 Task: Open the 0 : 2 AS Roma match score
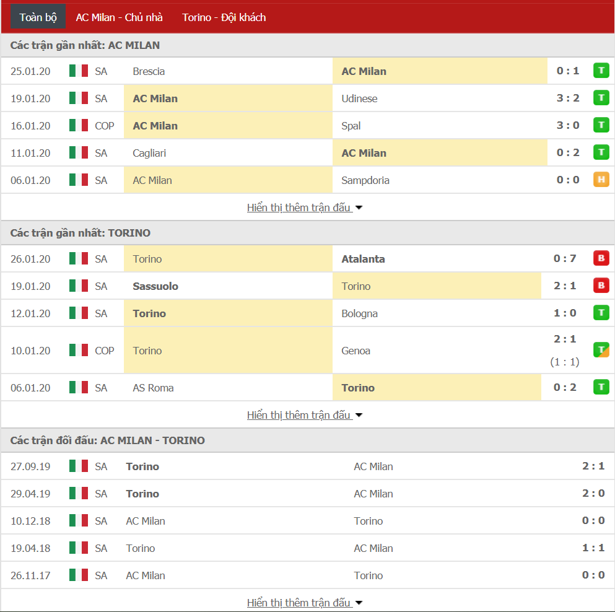[x=565, y=387]
